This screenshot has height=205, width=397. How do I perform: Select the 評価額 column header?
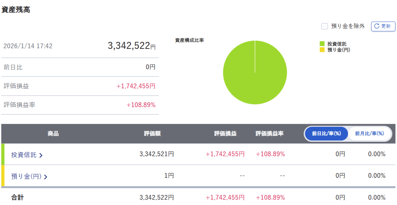[153, 134]
